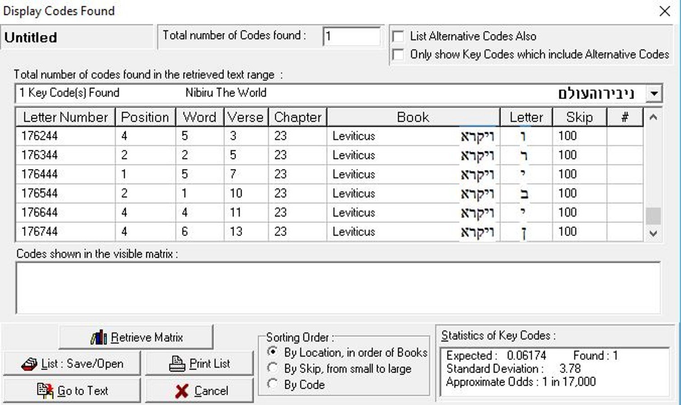This screenshot has height=405, width=681.
Task: Click the Cancel button
Action: (199, 391)
